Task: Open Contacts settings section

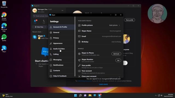Action: coord(61,71)
